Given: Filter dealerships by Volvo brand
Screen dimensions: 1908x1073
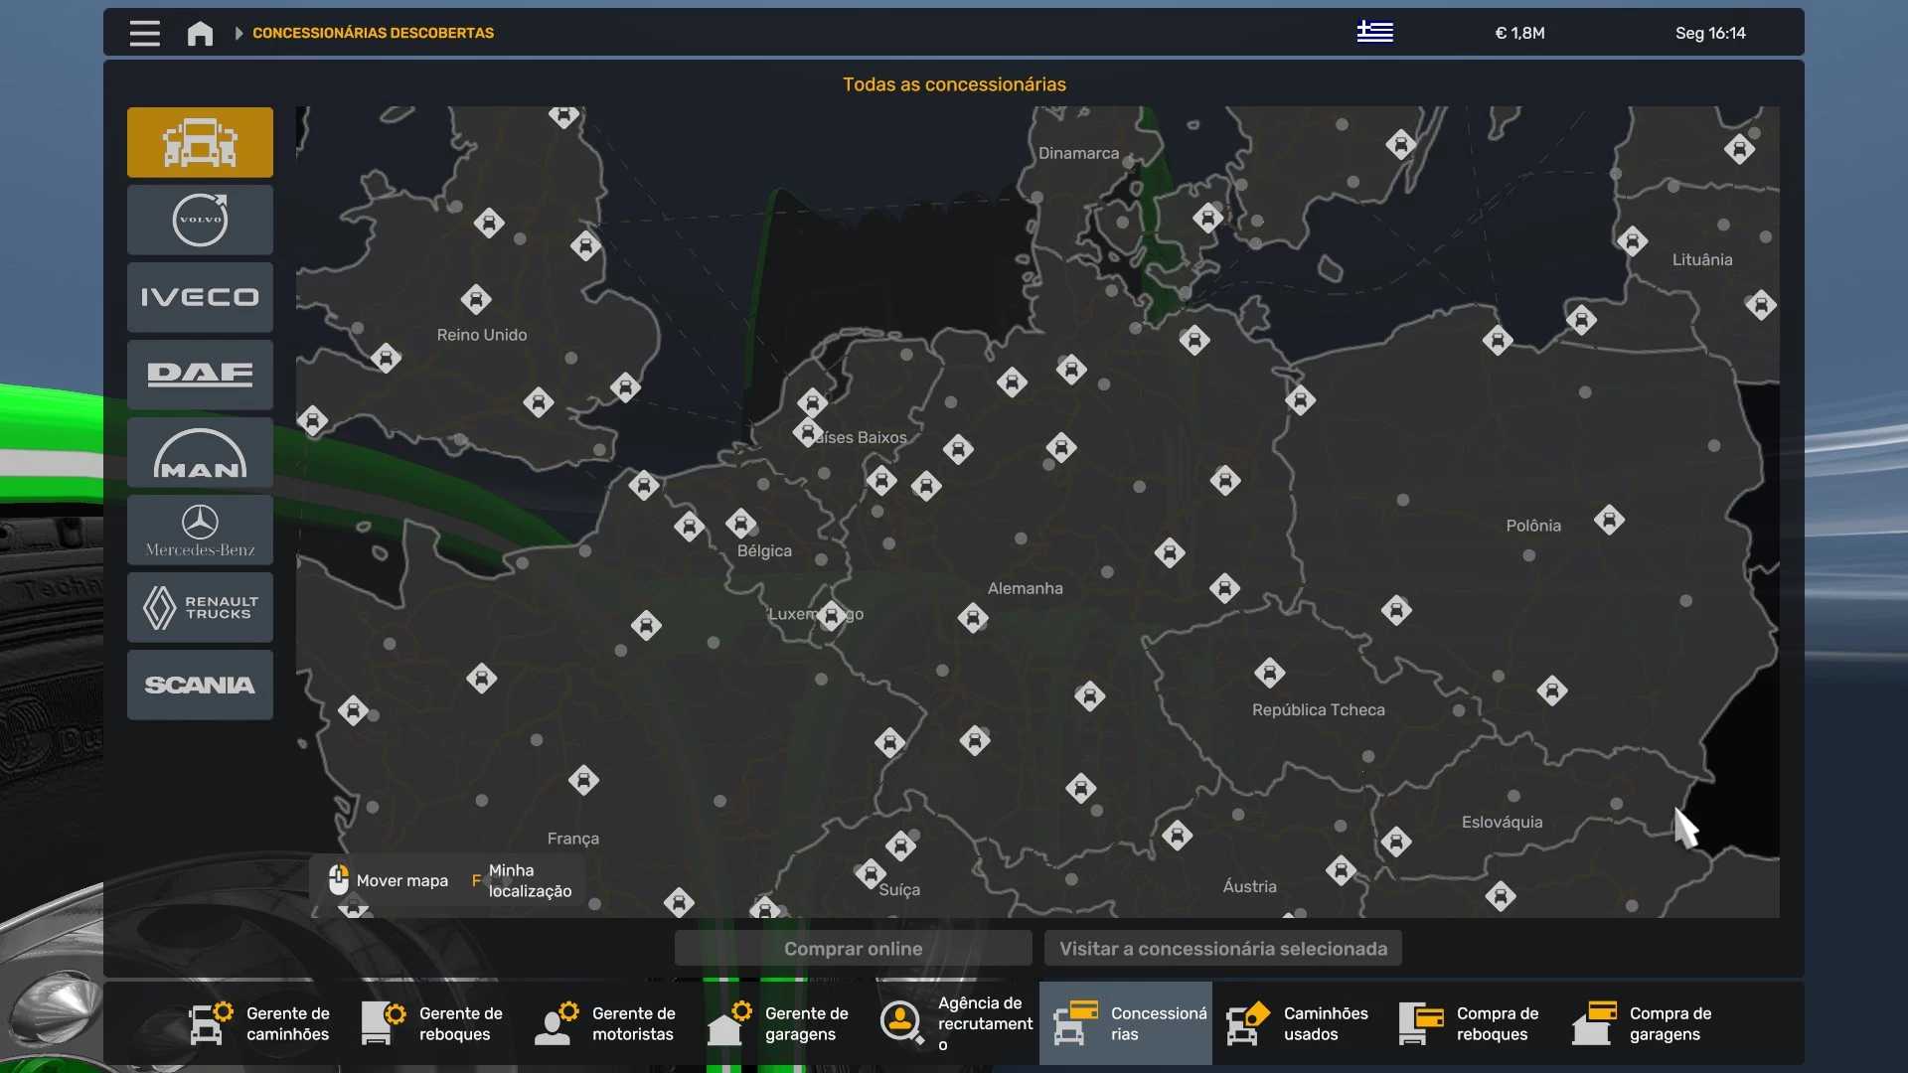Looking at the screenshot, I should [x=200, y=220].
